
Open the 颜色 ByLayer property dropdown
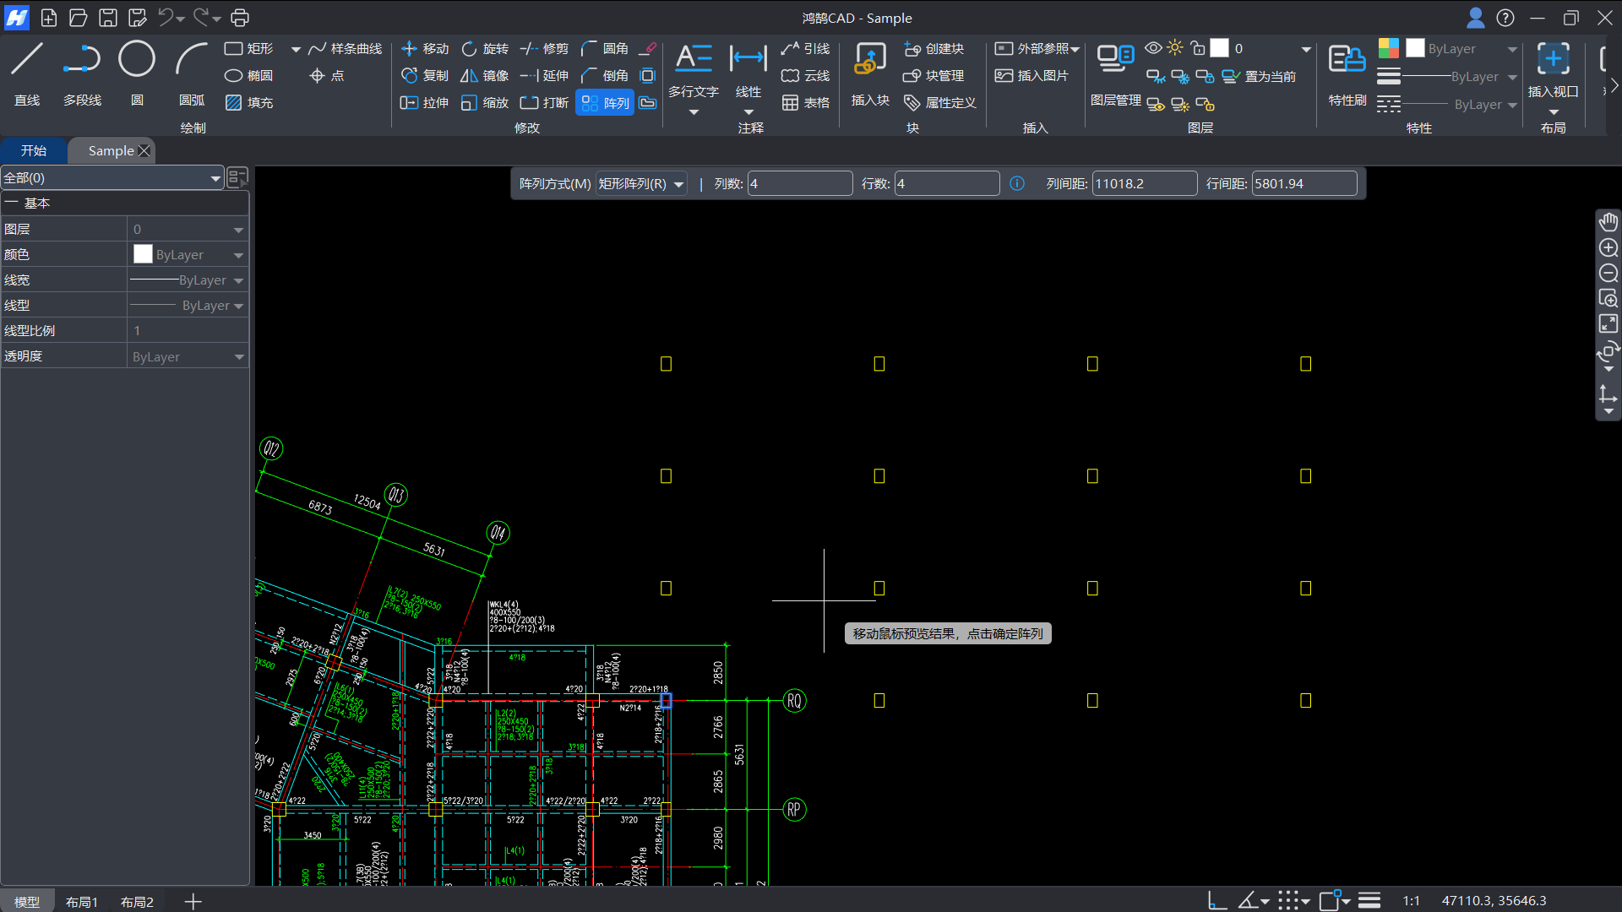(238, 255)
